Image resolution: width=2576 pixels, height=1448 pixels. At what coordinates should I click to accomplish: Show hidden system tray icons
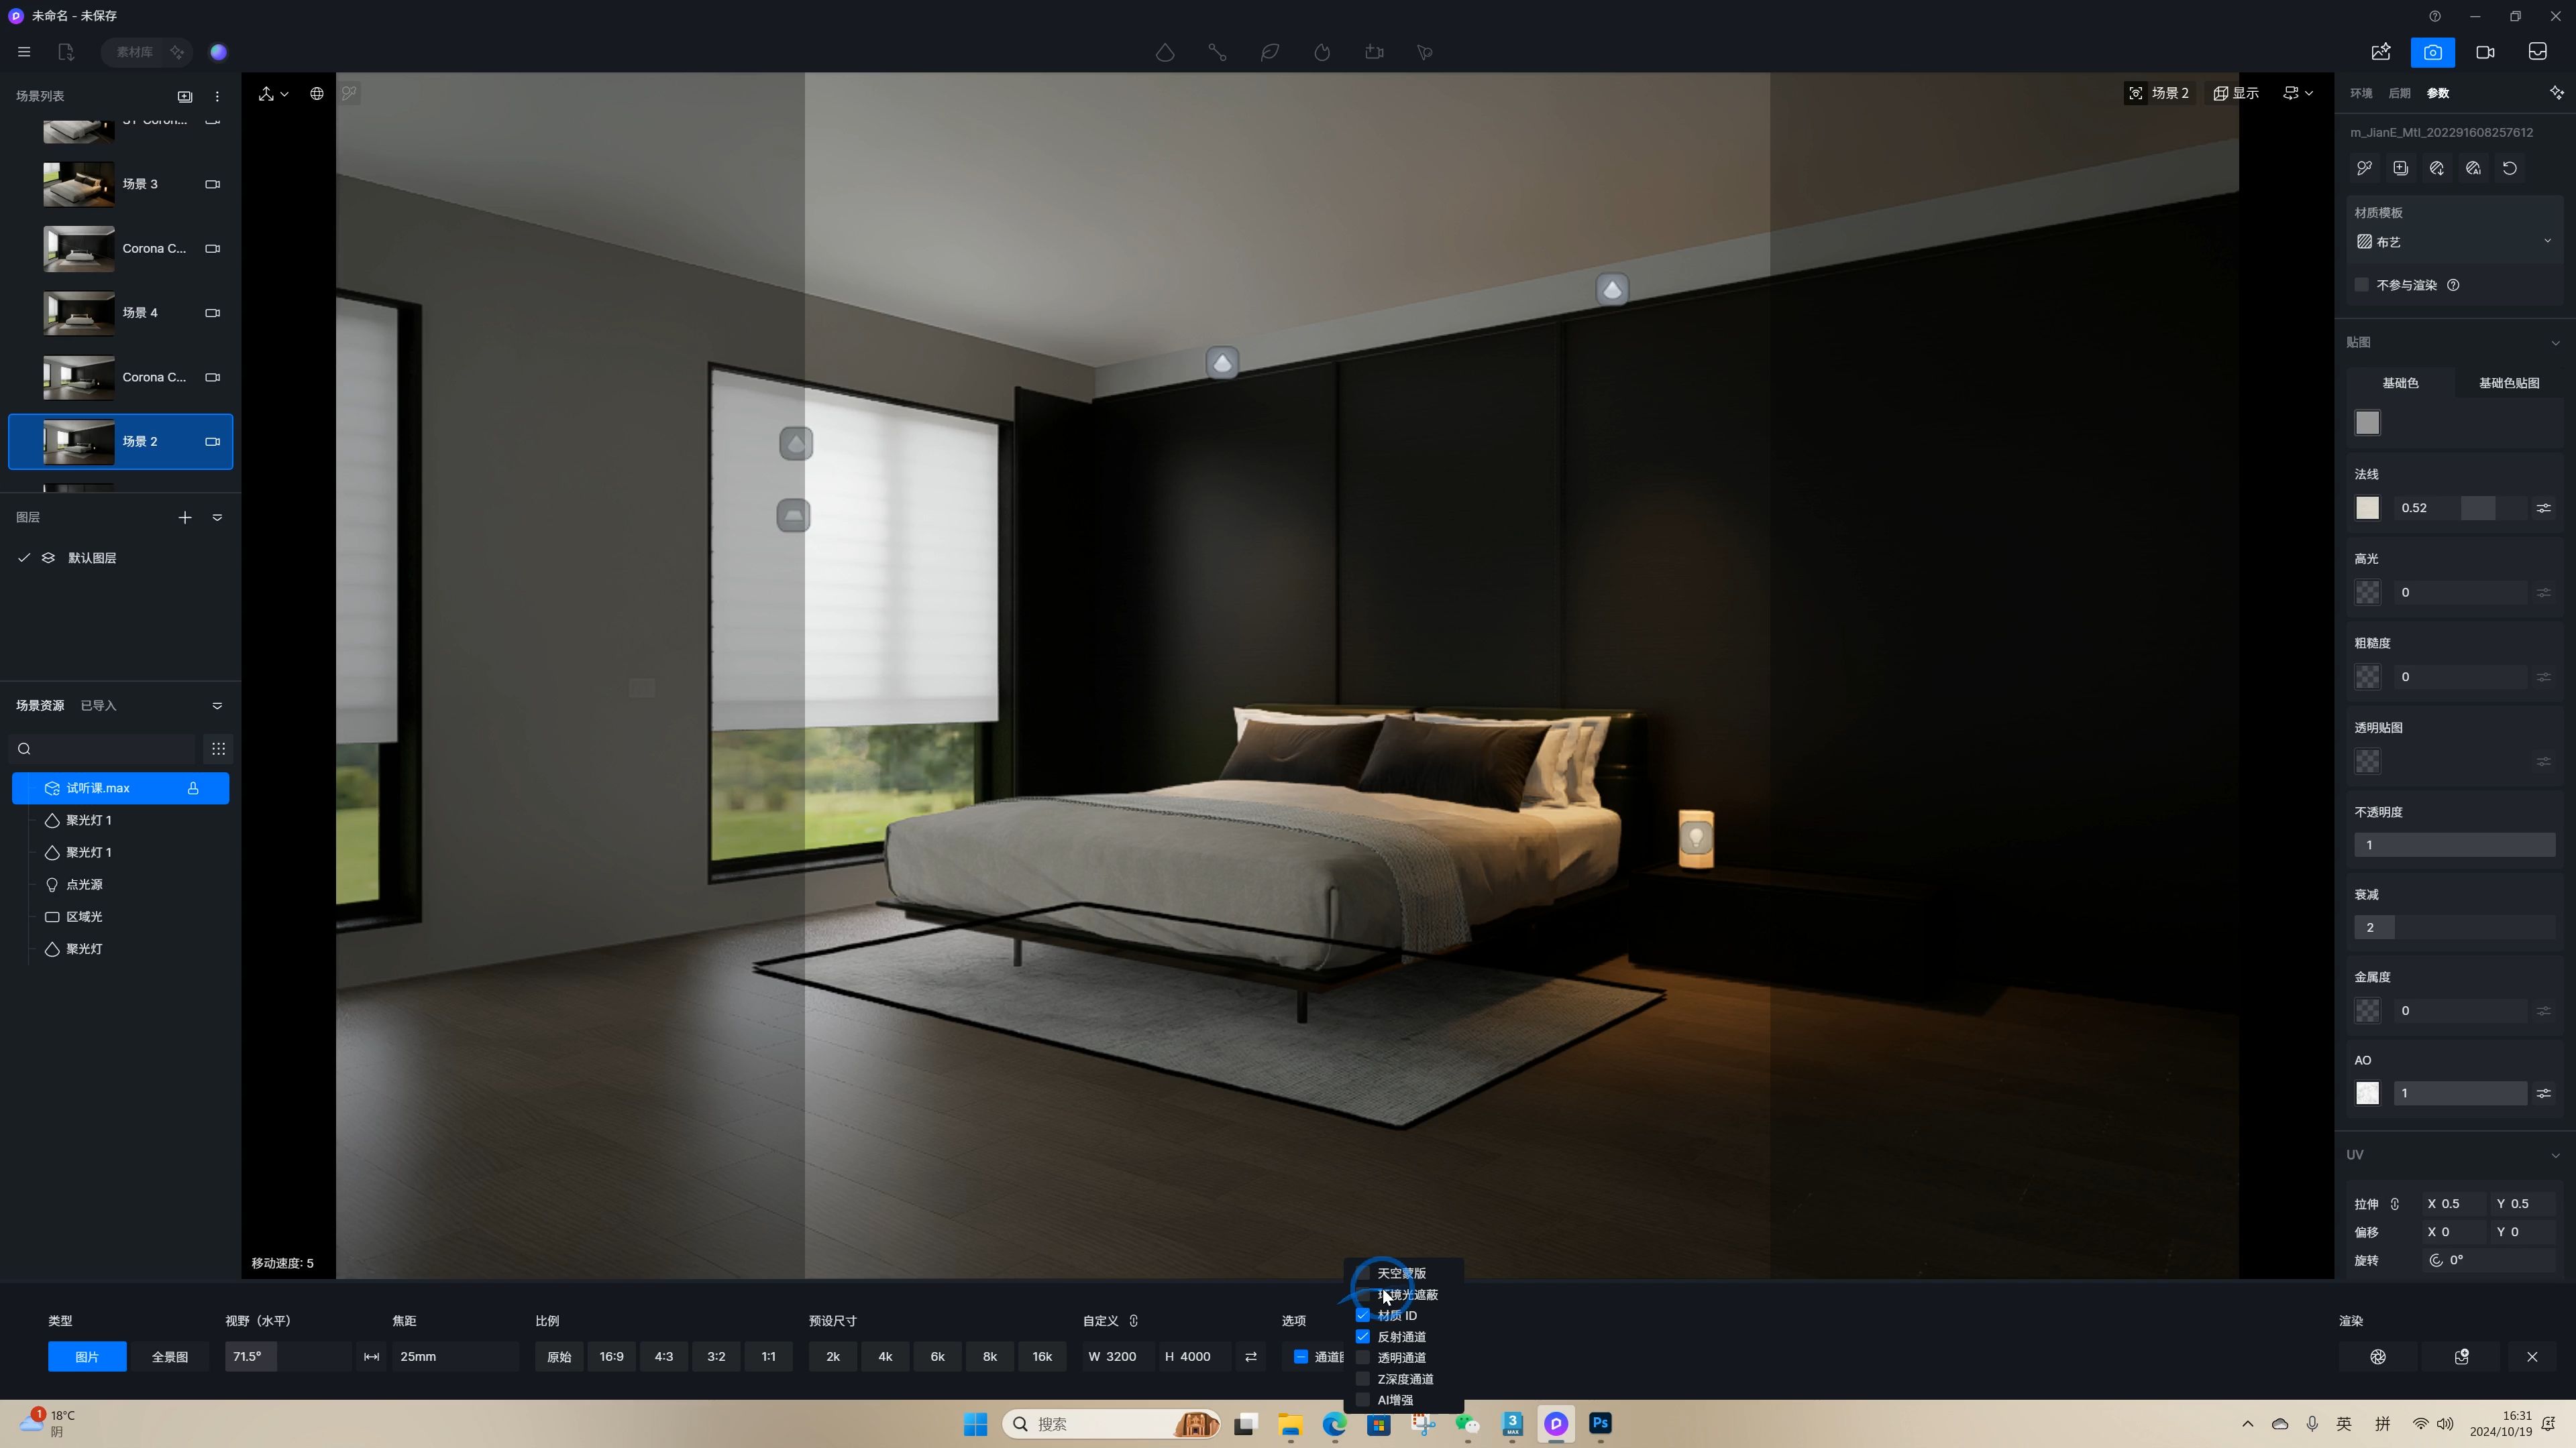click(x=2248, y=1424)
